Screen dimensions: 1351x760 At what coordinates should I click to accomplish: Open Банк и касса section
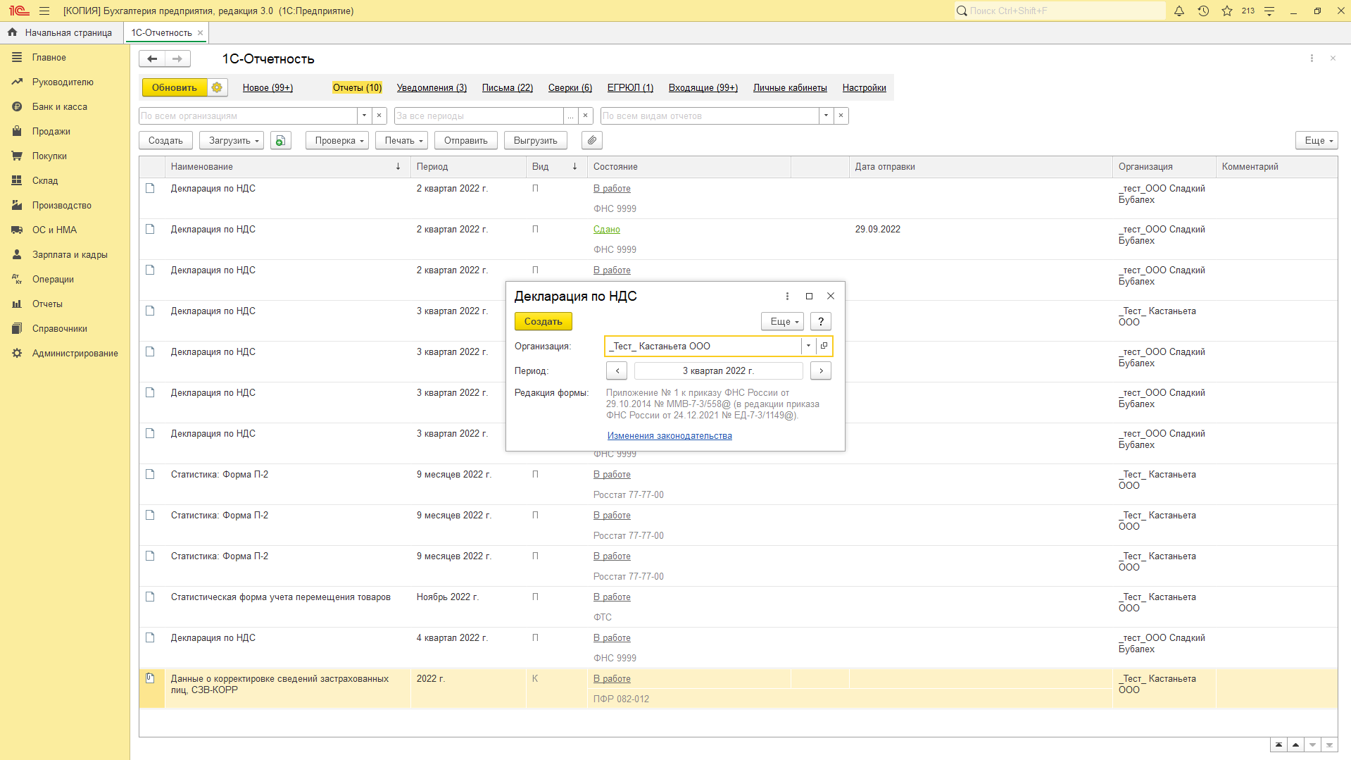60,106
